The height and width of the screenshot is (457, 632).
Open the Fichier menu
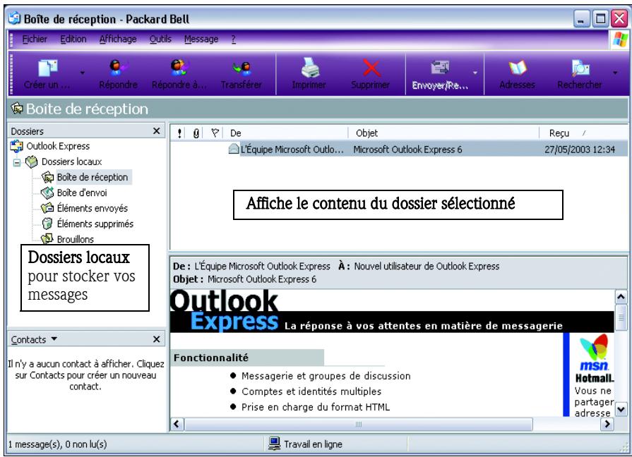click(35, 39)
